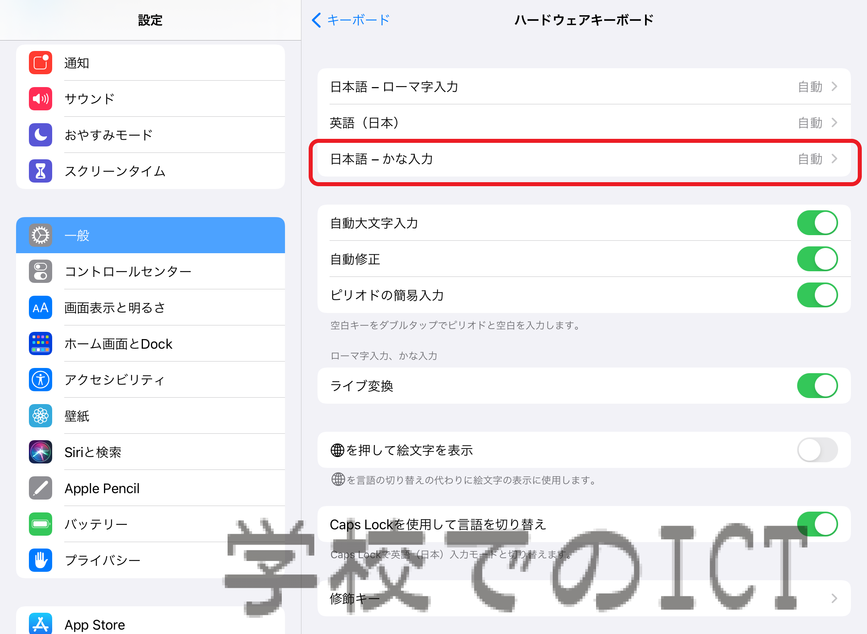Turn off 自動修正 switch
The height and width of the screenshot is (634, 867).
(817, 259)
